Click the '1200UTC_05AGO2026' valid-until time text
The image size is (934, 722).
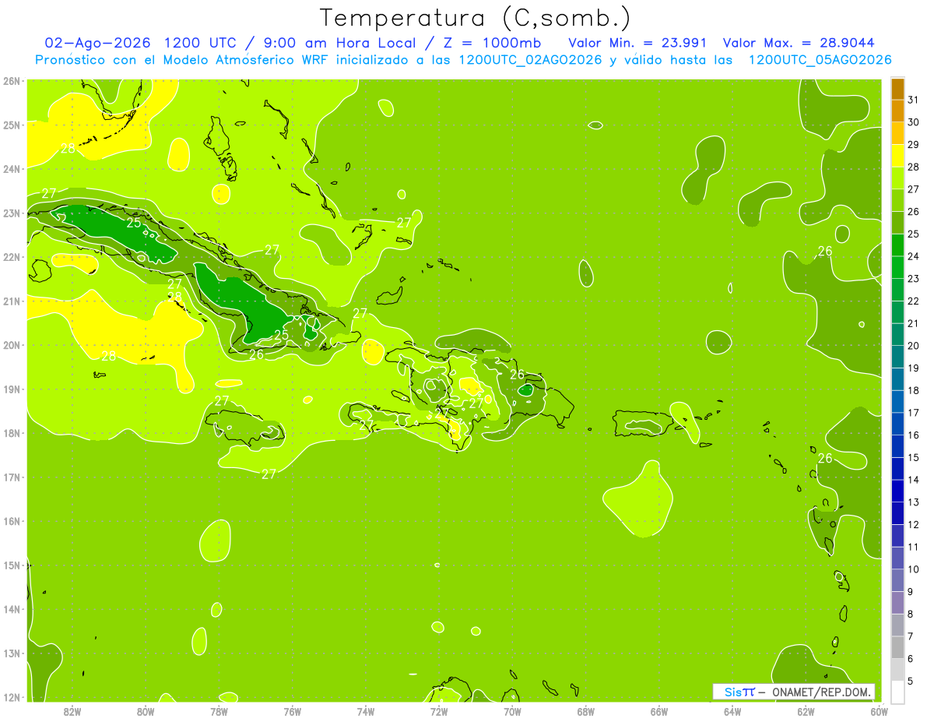click(820, 60)
